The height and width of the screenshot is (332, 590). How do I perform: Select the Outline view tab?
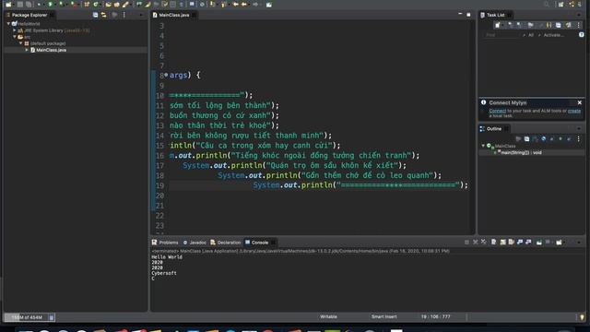494,129
